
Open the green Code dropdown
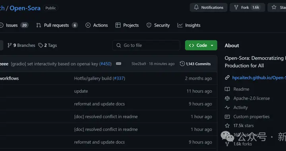[x=201, y=45]
